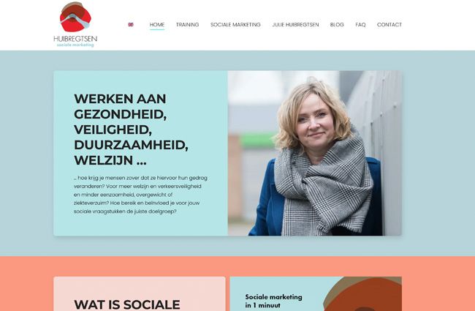Open the Contact page
The image size is (475, 311).
click(389, 25)
